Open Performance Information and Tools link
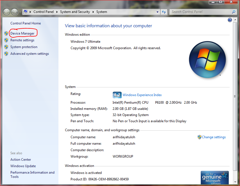The height and width of the screenshot is (186, 240). [x=32, y=174]
